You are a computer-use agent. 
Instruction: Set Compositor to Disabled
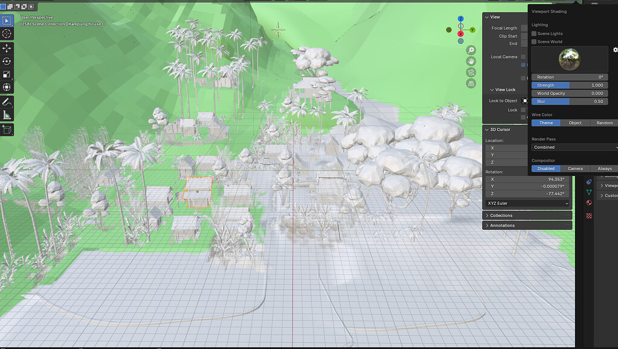[x=546, y=168]
